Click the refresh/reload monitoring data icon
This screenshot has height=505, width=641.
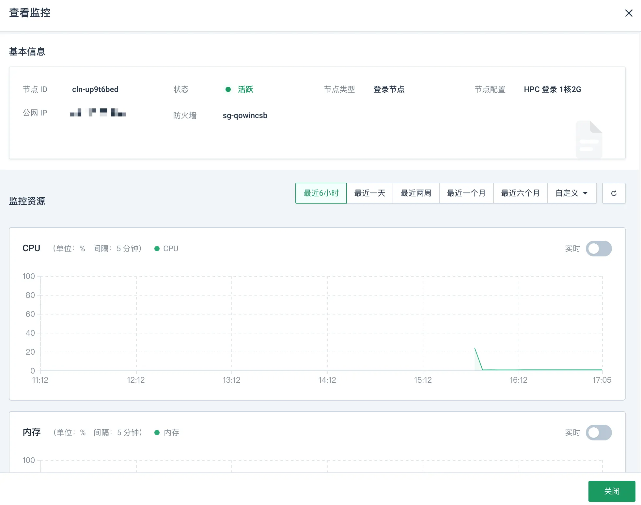point(614,193)
